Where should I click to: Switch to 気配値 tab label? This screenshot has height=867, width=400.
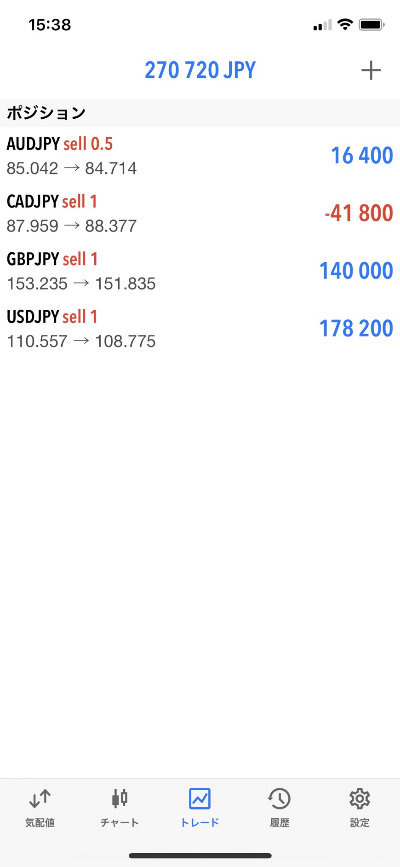(40, 823)
